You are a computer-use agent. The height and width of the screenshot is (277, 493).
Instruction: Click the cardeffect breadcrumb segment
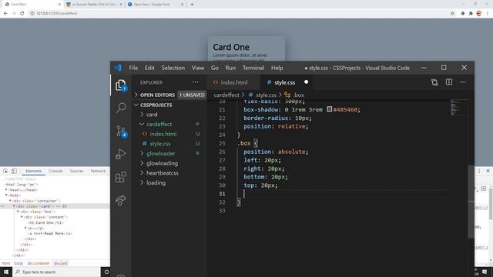coord(226,95)
